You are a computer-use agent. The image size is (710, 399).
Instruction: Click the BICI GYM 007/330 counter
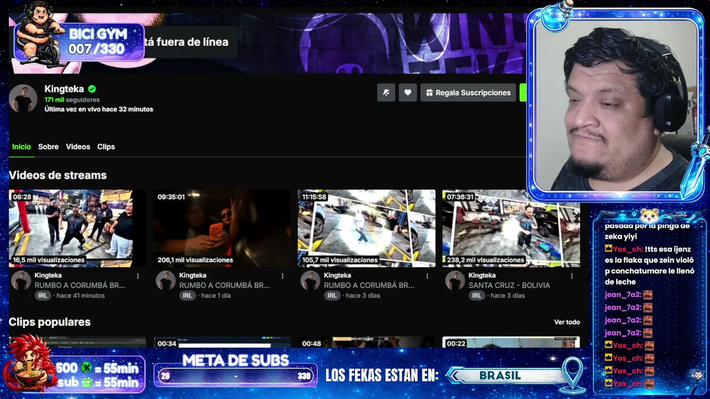(x=97, y=42)
